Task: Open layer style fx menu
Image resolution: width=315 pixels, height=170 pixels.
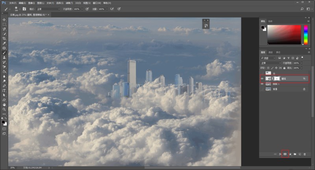Action: point(280,154)
